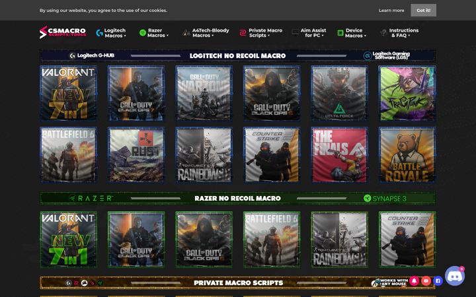Image resolution: width=476 pixels, height=297 pixels.
Task: Open green Valorant 7 in 1 Razer tile
Action: coord(69,240)
